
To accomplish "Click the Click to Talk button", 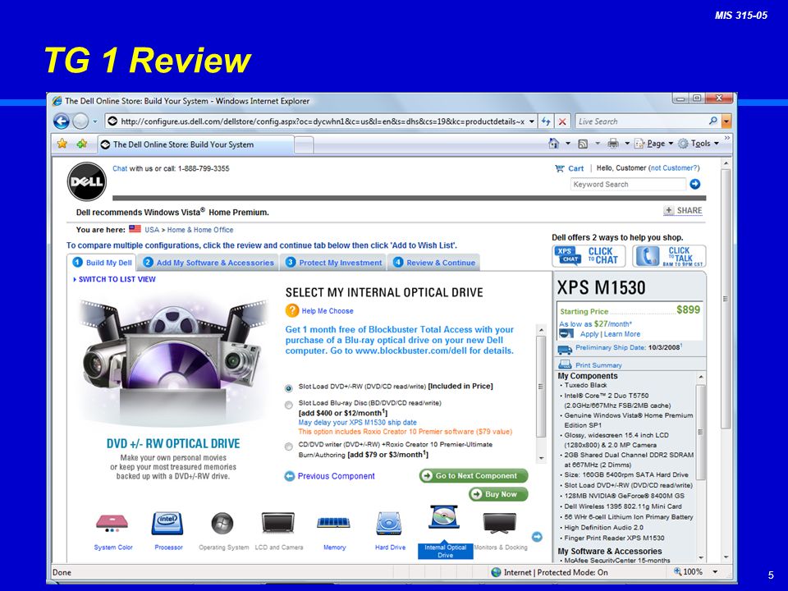I will tap(669, 256).
